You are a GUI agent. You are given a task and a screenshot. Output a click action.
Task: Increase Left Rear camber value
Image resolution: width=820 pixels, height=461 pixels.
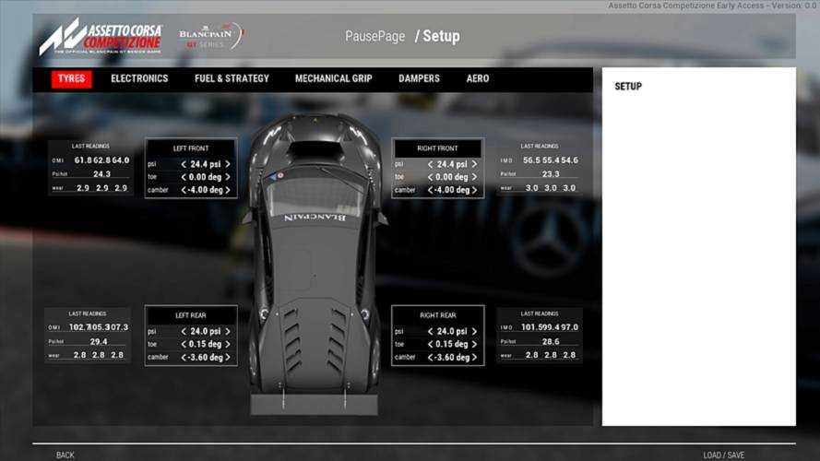pos(228,358)
